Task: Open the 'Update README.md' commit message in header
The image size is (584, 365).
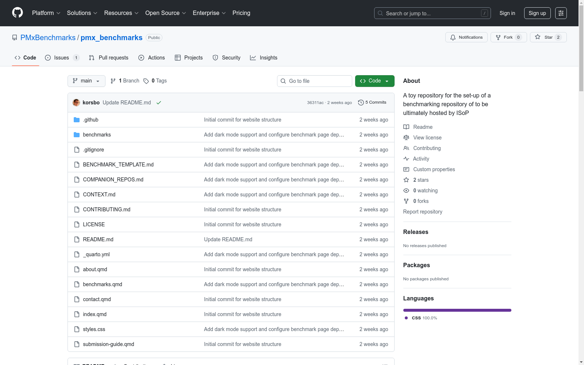Action: point(127,103)
